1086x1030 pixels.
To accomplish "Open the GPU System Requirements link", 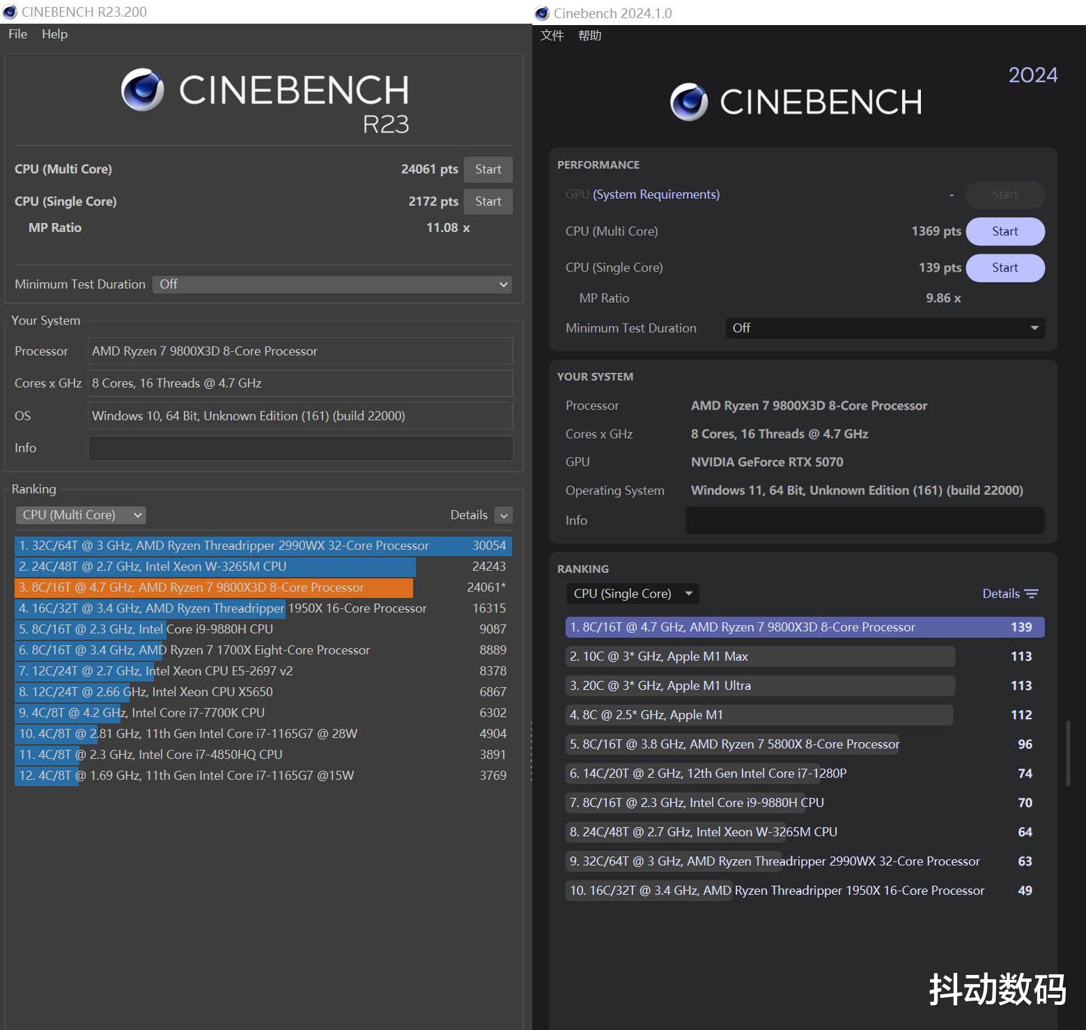I will [656, 194].
